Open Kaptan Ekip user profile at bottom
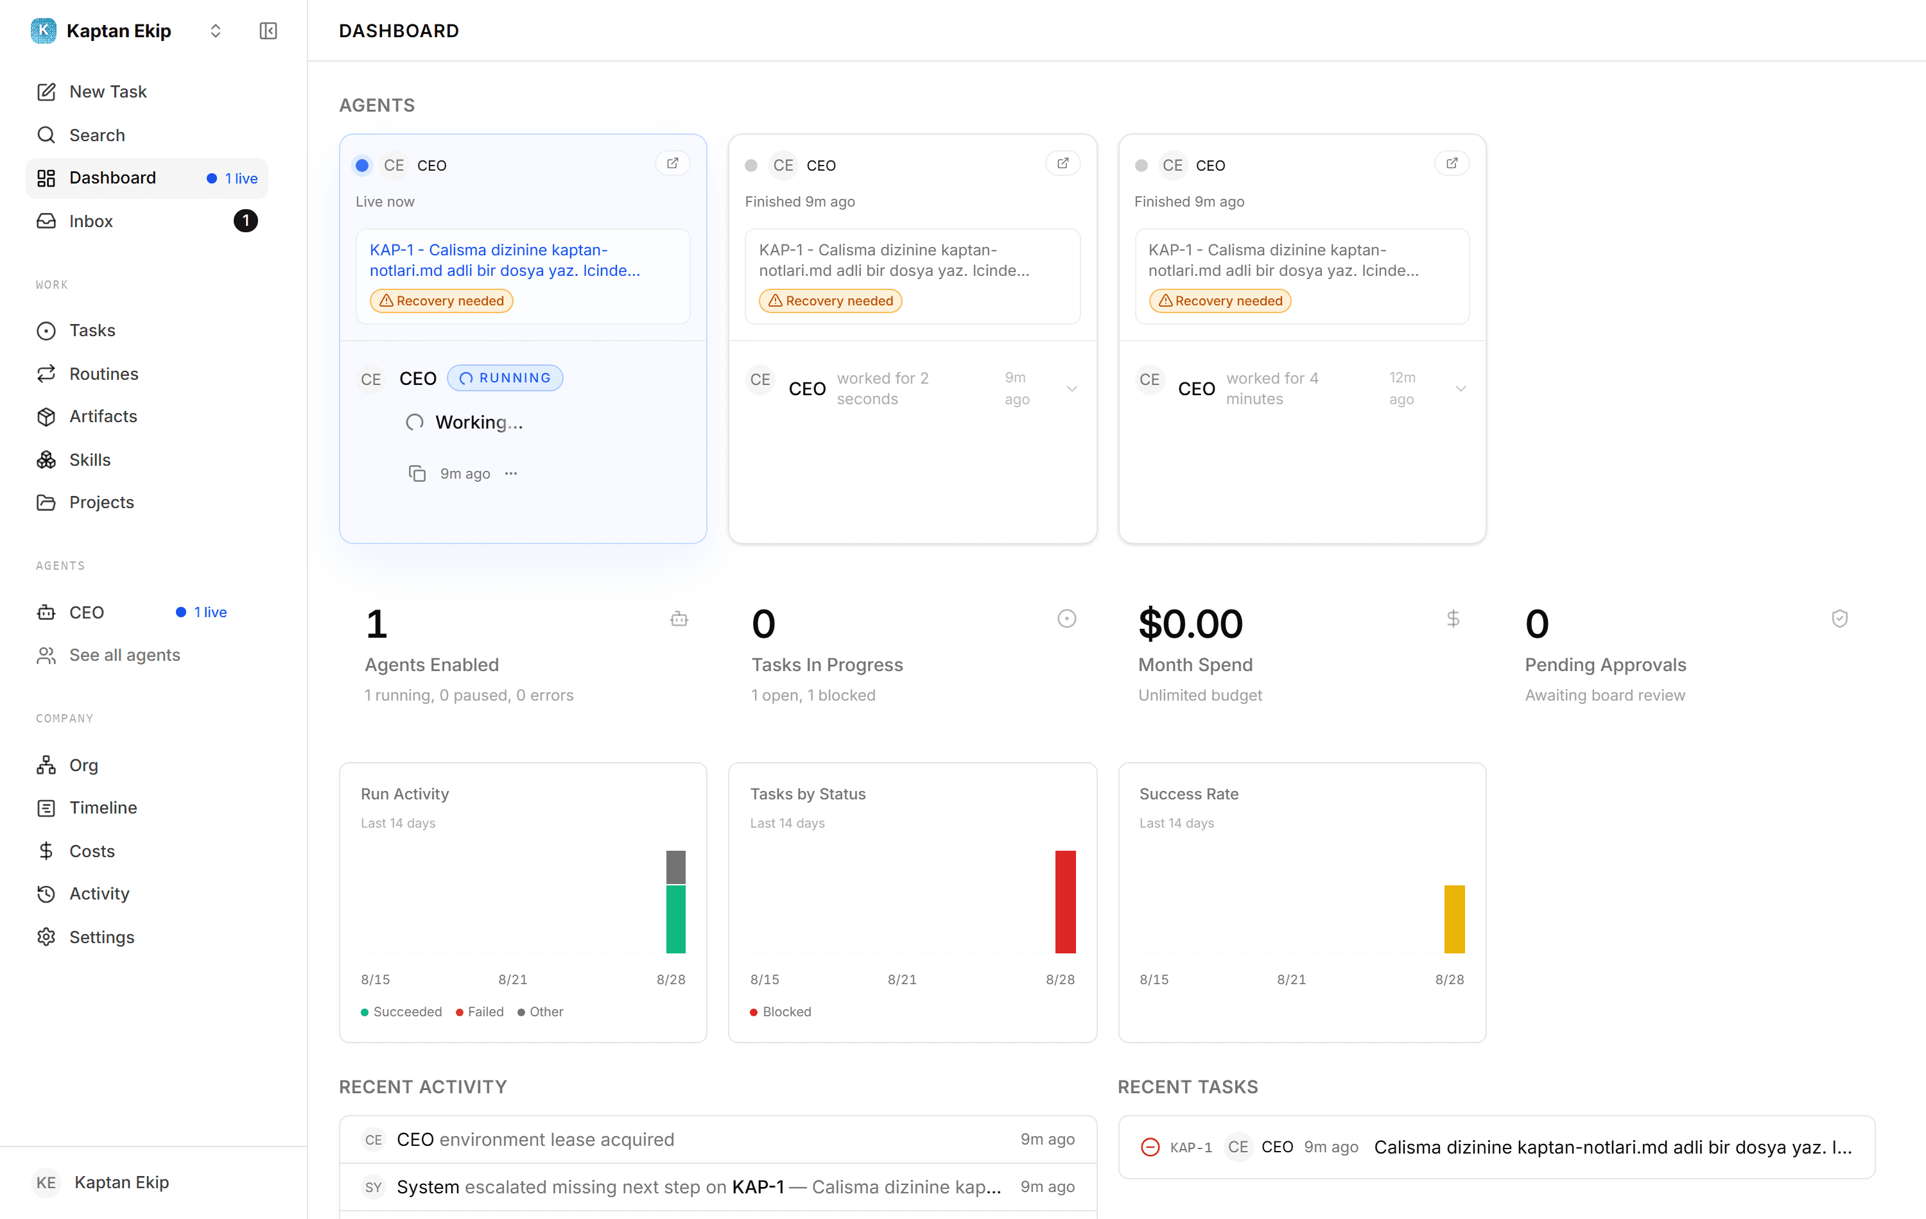The height and width of the screenshot is (1219, 1926). pos(102,1182)
